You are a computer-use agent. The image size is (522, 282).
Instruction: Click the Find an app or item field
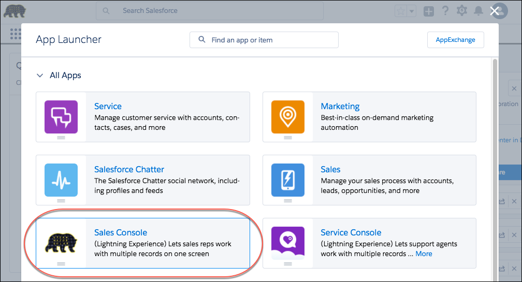pyautogui.click(x=264, y=40)
